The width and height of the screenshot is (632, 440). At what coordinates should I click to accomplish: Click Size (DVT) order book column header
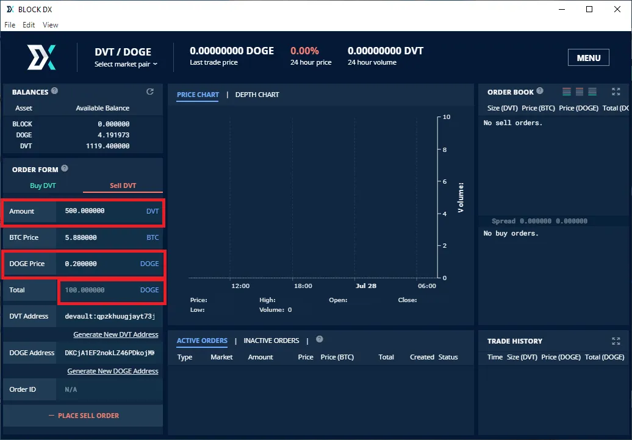click(x=502, y=108)
